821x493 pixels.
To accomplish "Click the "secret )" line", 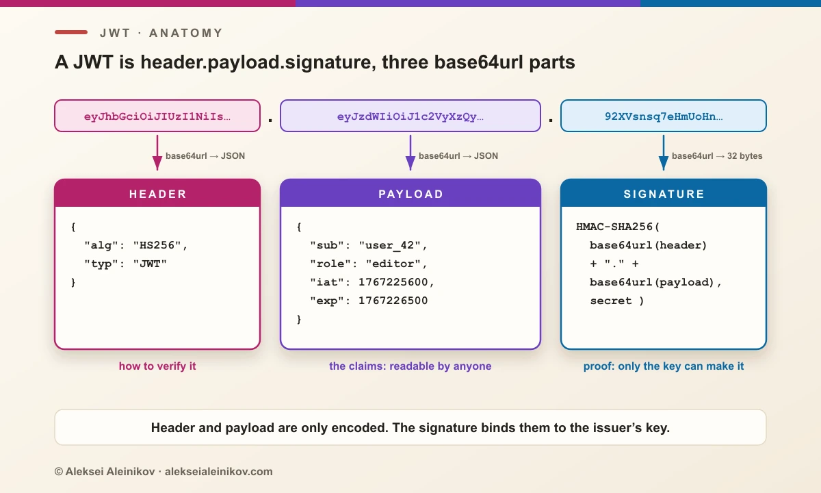I will pyautogui.click(x=617, y=301).
